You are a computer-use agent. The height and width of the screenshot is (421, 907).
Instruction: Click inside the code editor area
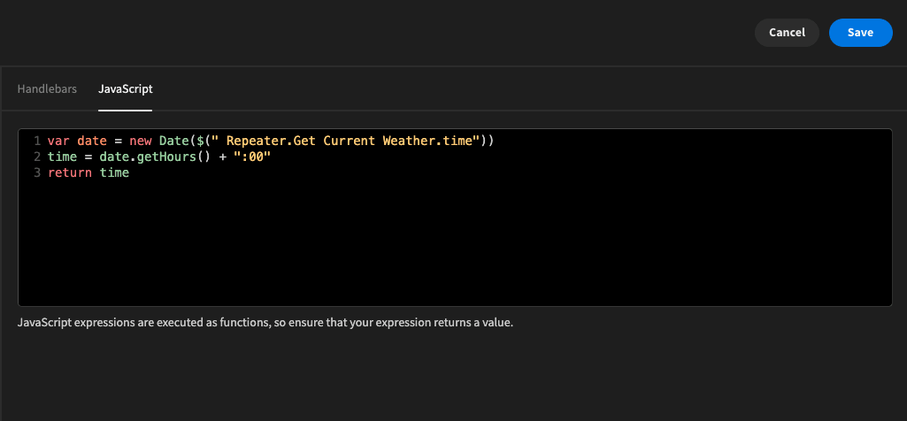pyautogui.click(x=455, y=218)
